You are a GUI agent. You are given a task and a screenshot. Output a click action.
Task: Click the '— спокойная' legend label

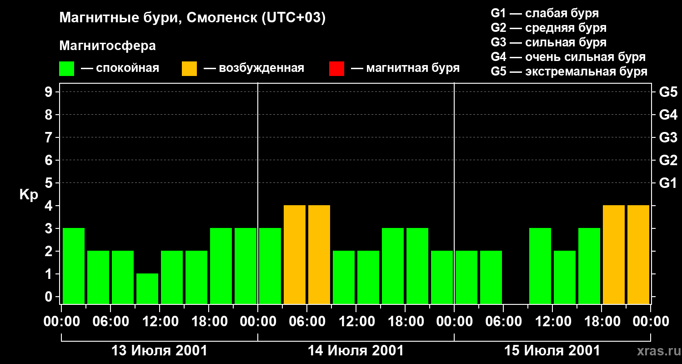tap(120, 68)
